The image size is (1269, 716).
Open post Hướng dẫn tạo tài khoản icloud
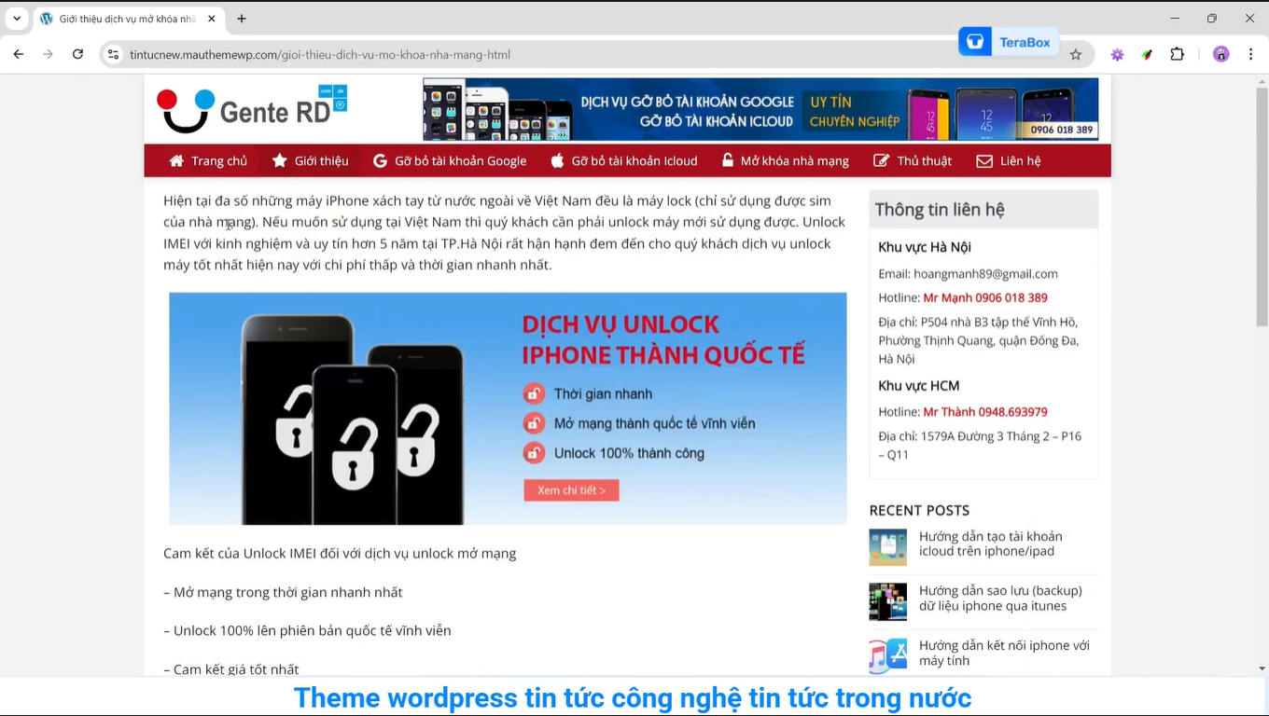coord(990,544)
